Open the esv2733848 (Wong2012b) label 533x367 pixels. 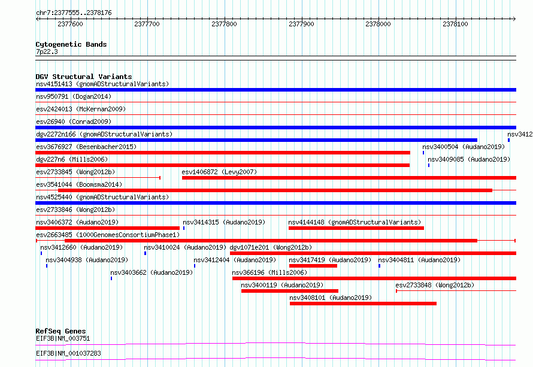pos(435,285)
